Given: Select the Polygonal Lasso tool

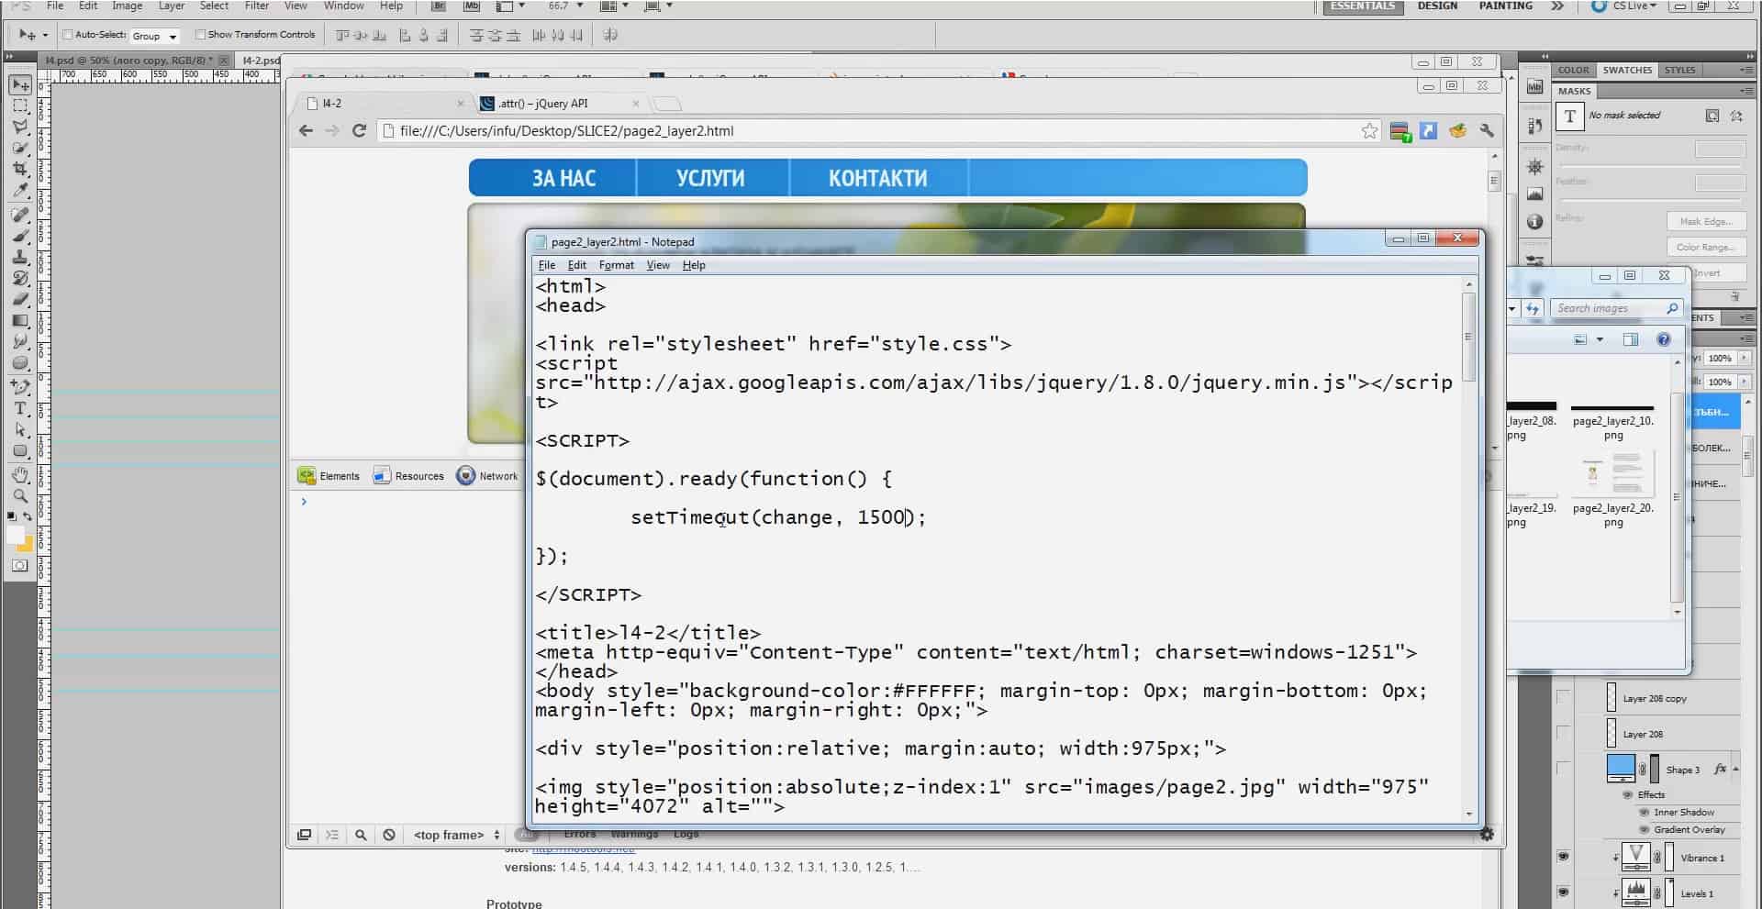Looking at the screenshot, I should [20, 127].
